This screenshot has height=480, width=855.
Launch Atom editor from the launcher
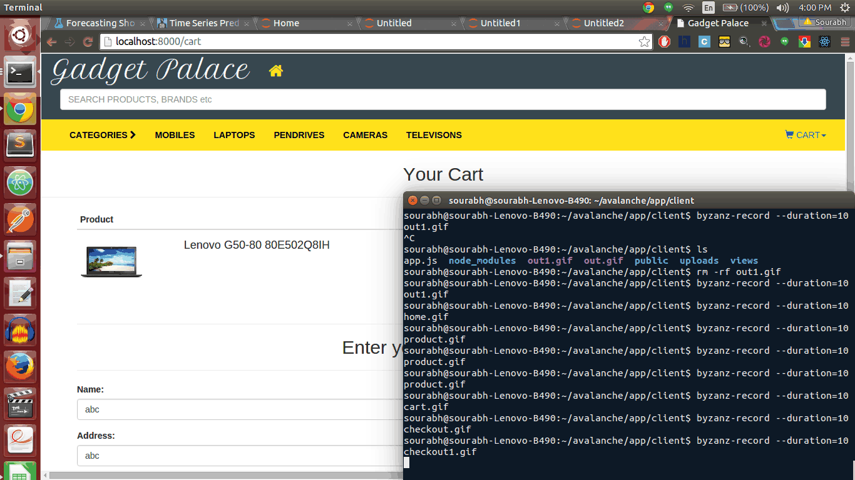tap(20, 182)
